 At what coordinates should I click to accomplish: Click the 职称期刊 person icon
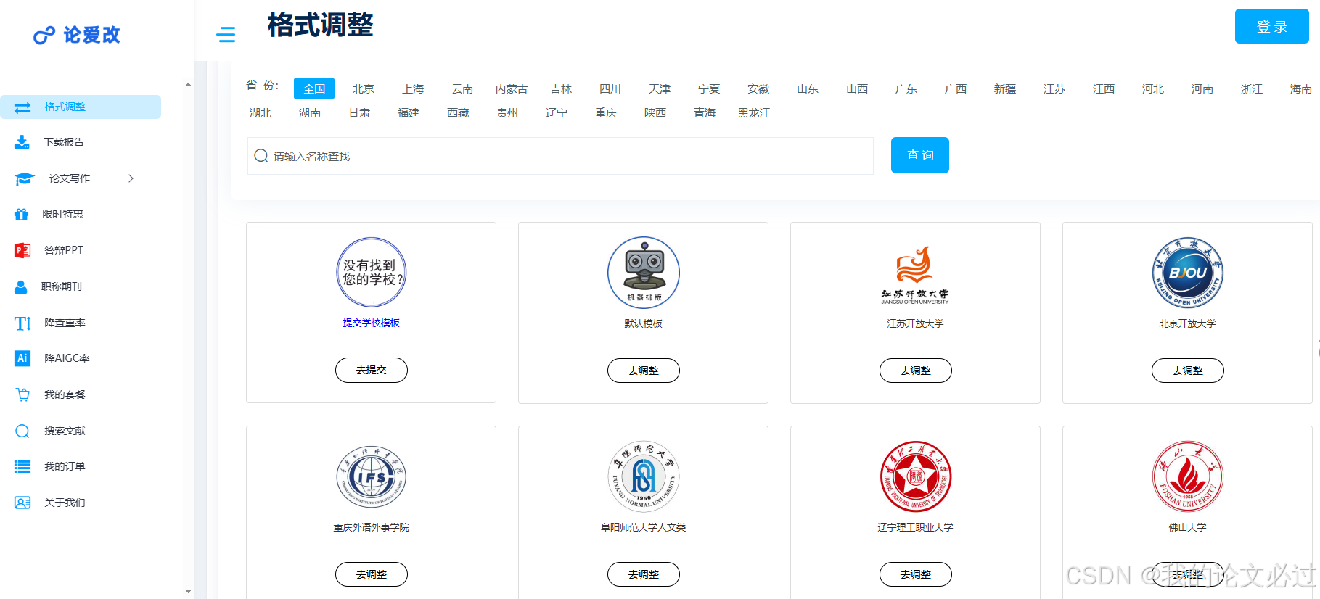pos(21,286)
